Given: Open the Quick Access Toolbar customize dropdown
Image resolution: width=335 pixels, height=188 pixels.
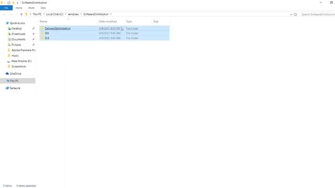Looking at the screenshot, I should pos(17,3).
